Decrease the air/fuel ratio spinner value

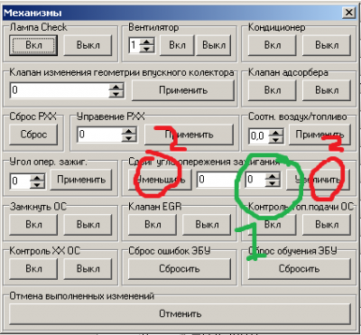click(275, 140)
